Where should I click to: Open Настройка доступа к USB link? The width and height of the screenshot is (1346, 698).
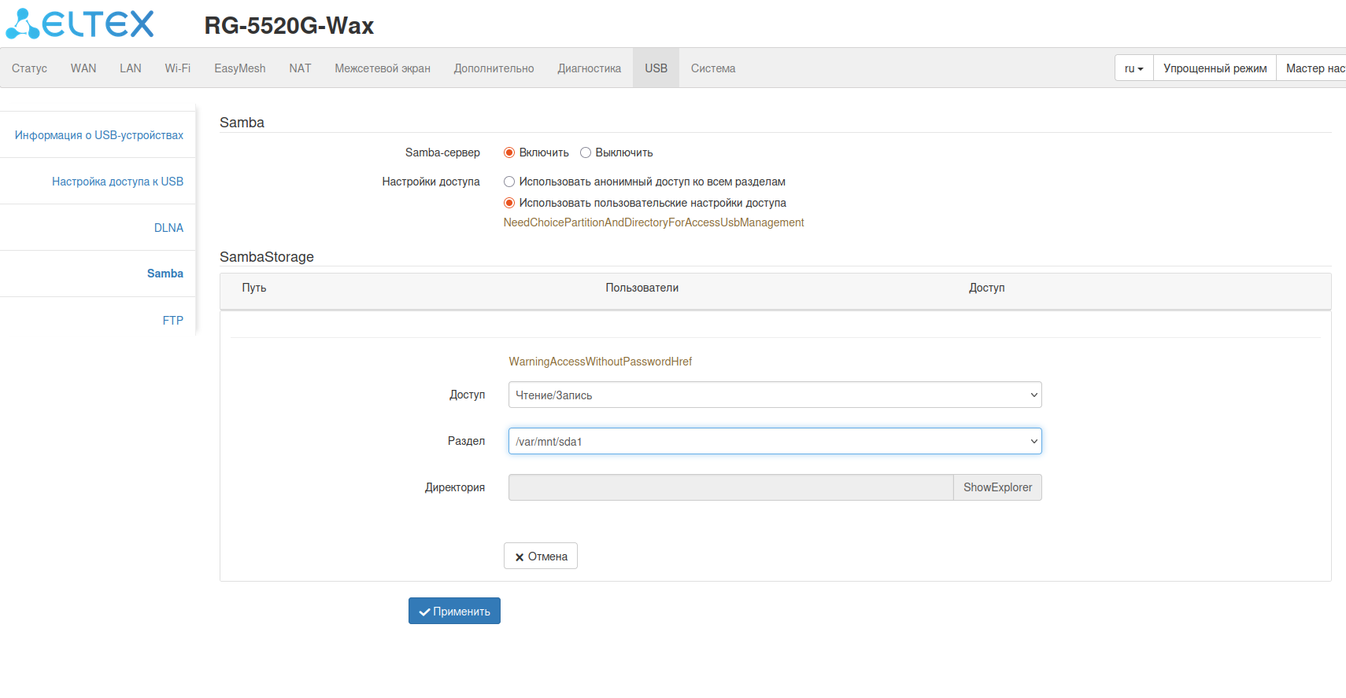117,182
